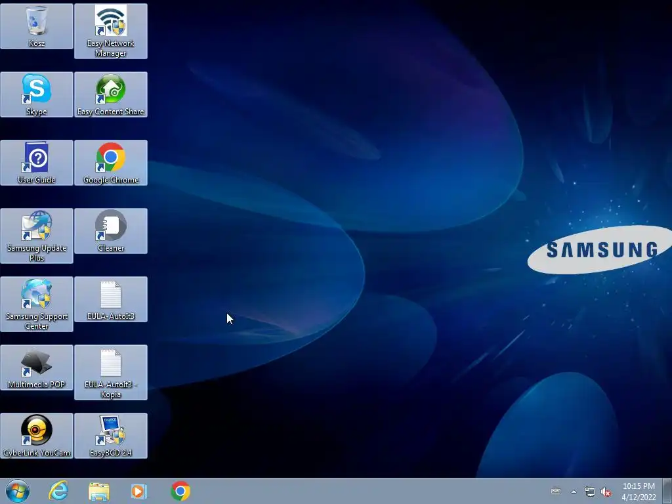Select Multimedia POP desktop shortcut
Viewport: 672px width, 504px height.
37,367
